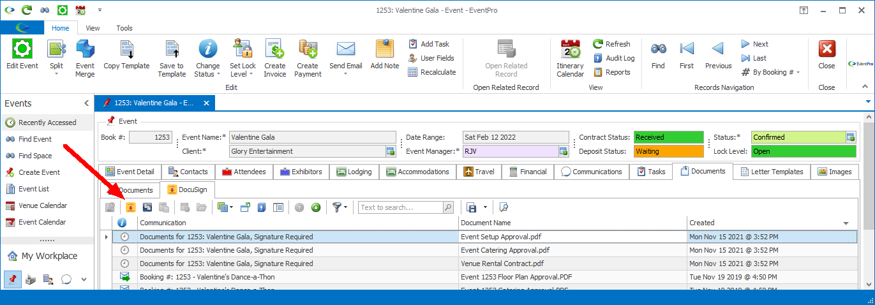This screenshot has width=875, height=305.
Task: Go to the First record
Action: 687,56
